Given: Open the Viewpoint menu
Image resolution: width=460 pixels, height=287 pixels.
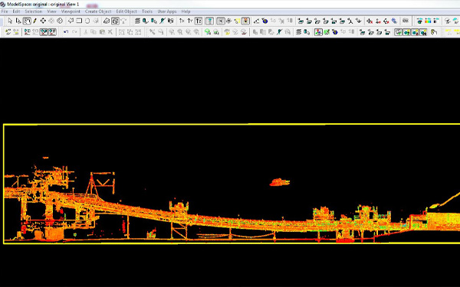Looking at the screenshot, I should (x=71, y=11).
